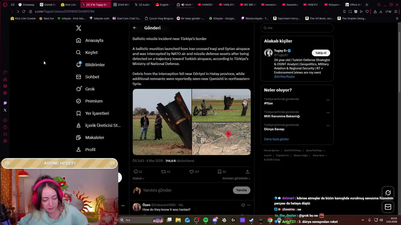Open Anasayfa in the X sidebar
Viewport: 401px width, 225px height.
tap(90, 40)
